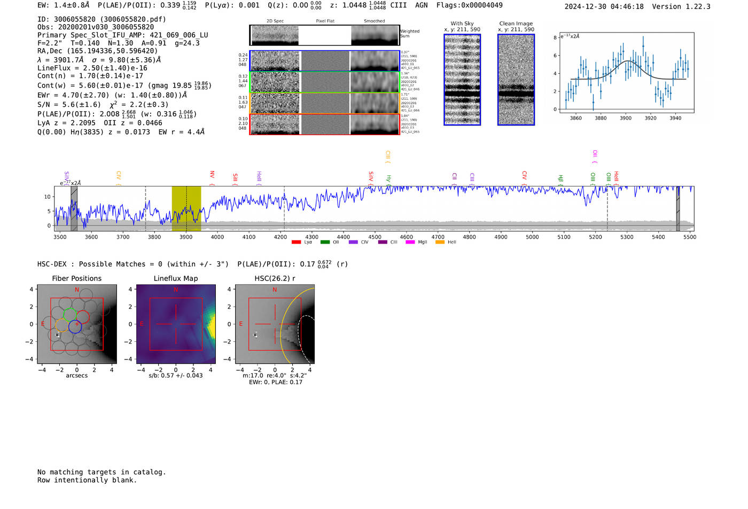Screen dimensions: 748x509
Task: Select the green-bordered fiber spectrum row
Action: (325, 82)
